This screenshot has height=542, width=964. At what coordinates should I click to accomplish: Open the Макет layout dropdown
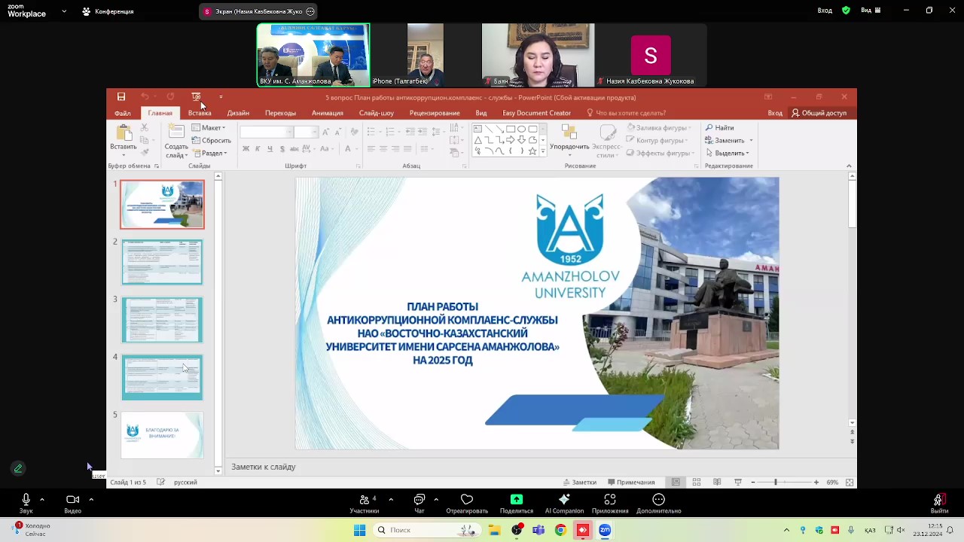tap(209, 128)
